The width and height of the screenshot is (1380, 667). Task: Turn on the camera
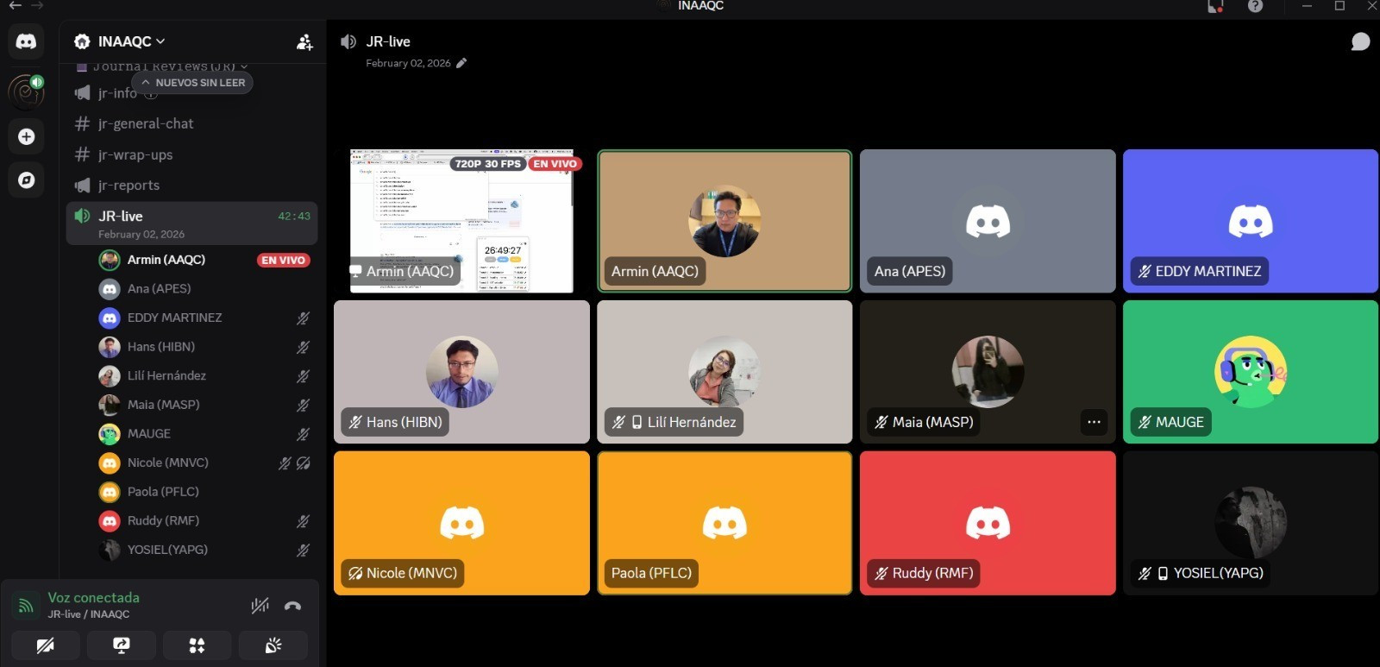tap(46, 645)
